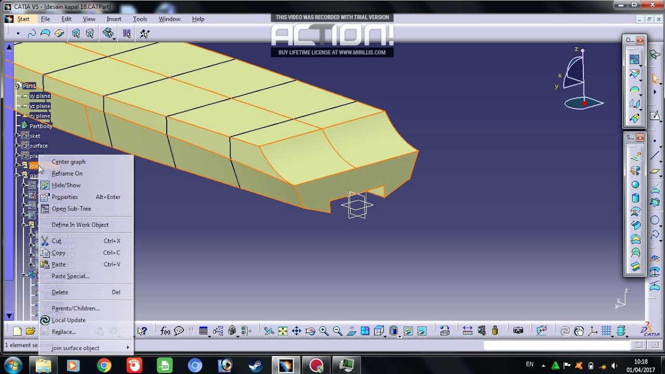
Task: Click the Zoom Out magnifier icon
Action: [337, 331]
